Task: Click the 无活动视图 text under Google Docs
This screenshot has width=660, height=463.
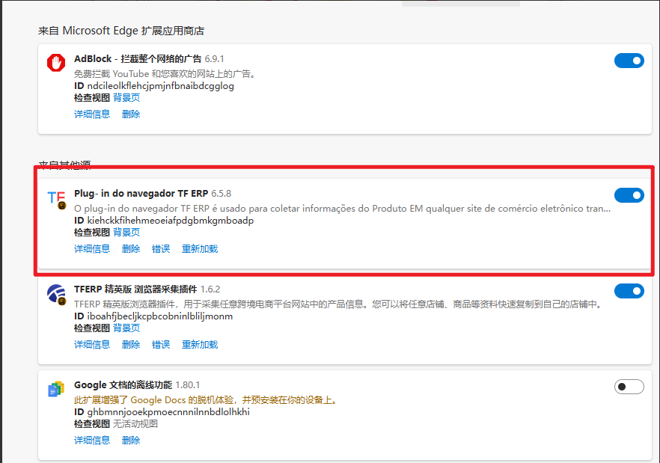Action: tap(135, 423)
